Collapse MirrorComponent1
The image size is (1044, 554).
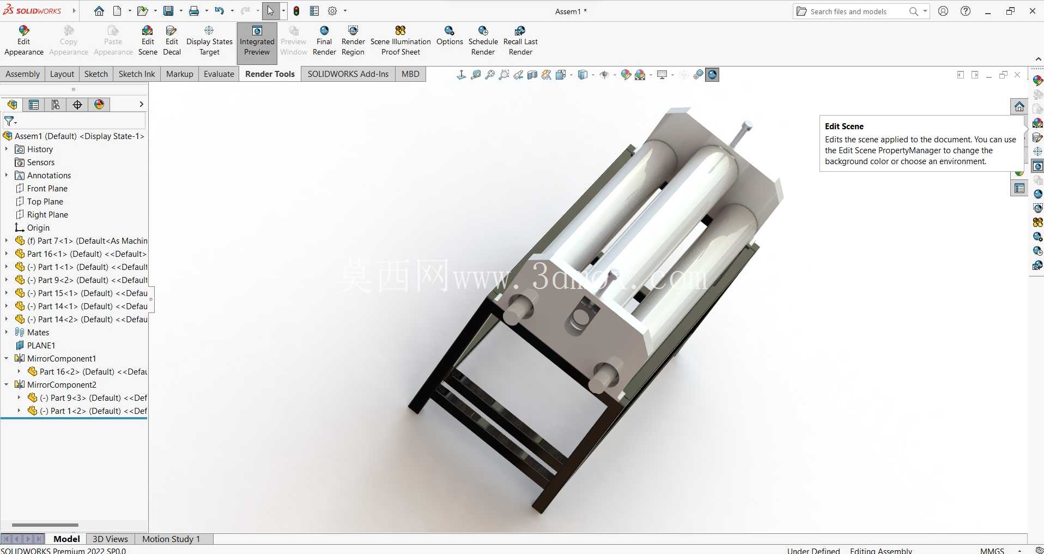pyautogui.click(x=7, y=358)
